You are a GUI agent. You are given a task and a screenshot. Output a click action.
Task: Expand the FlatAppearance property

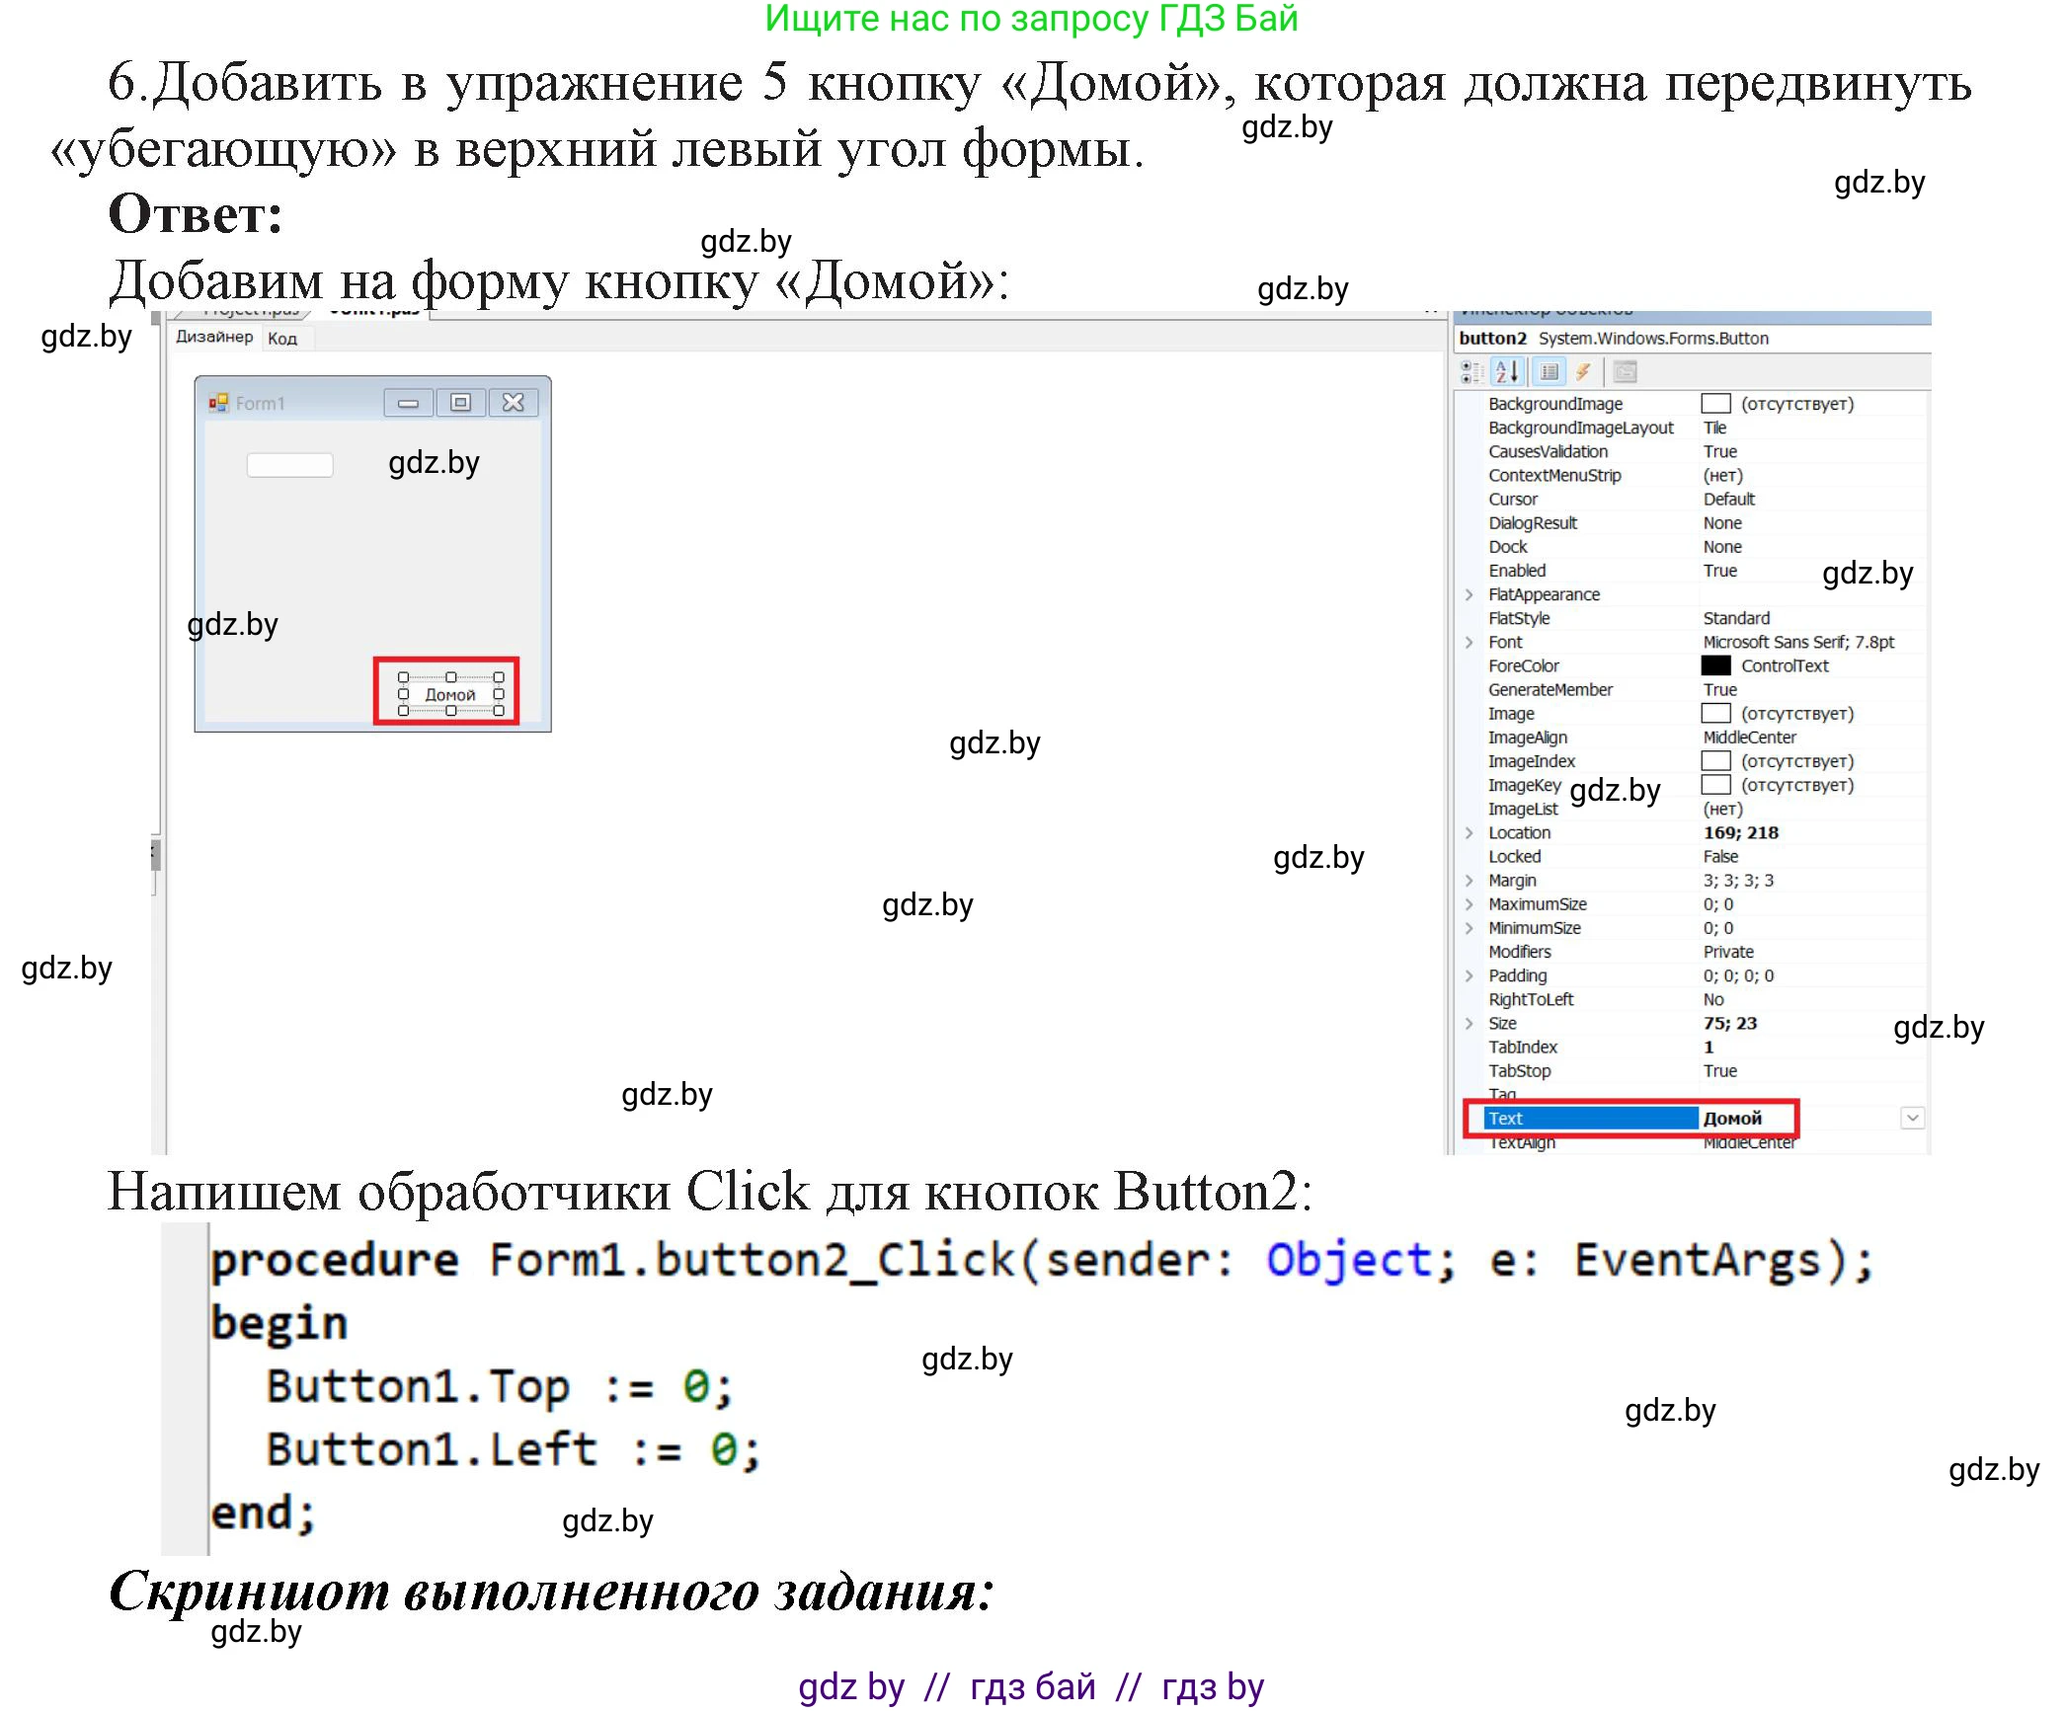(1469, 594)
